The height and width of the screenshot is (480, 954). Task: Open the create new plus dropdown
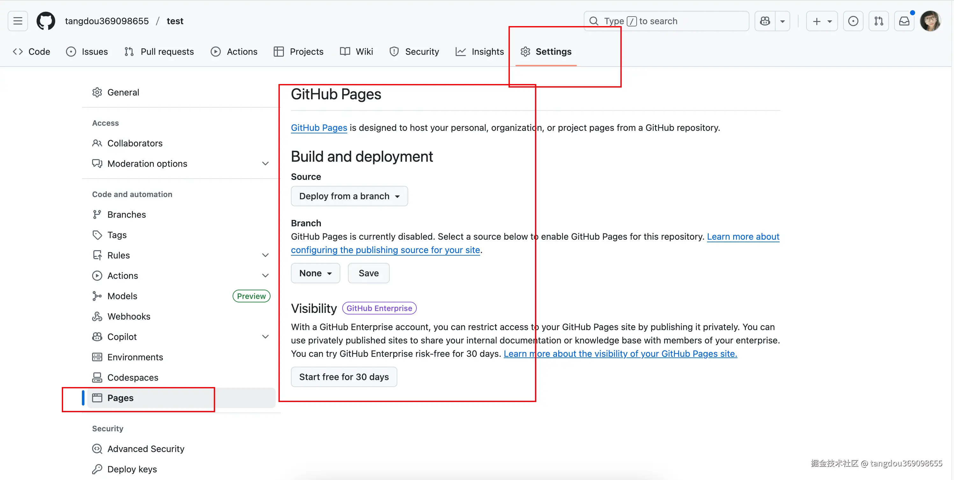click(821, 21)
